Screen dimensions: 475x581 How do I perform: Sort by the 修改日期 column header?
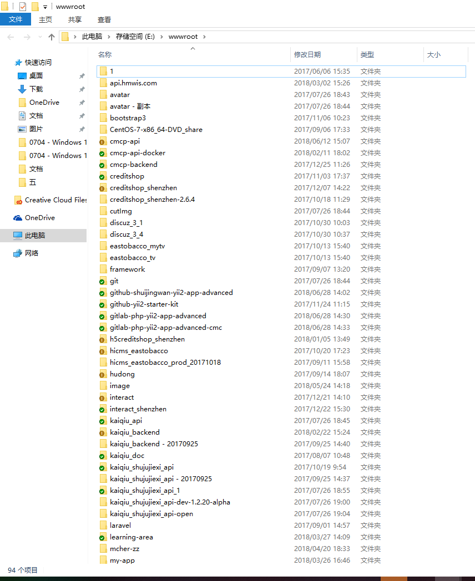pos(307,55)
